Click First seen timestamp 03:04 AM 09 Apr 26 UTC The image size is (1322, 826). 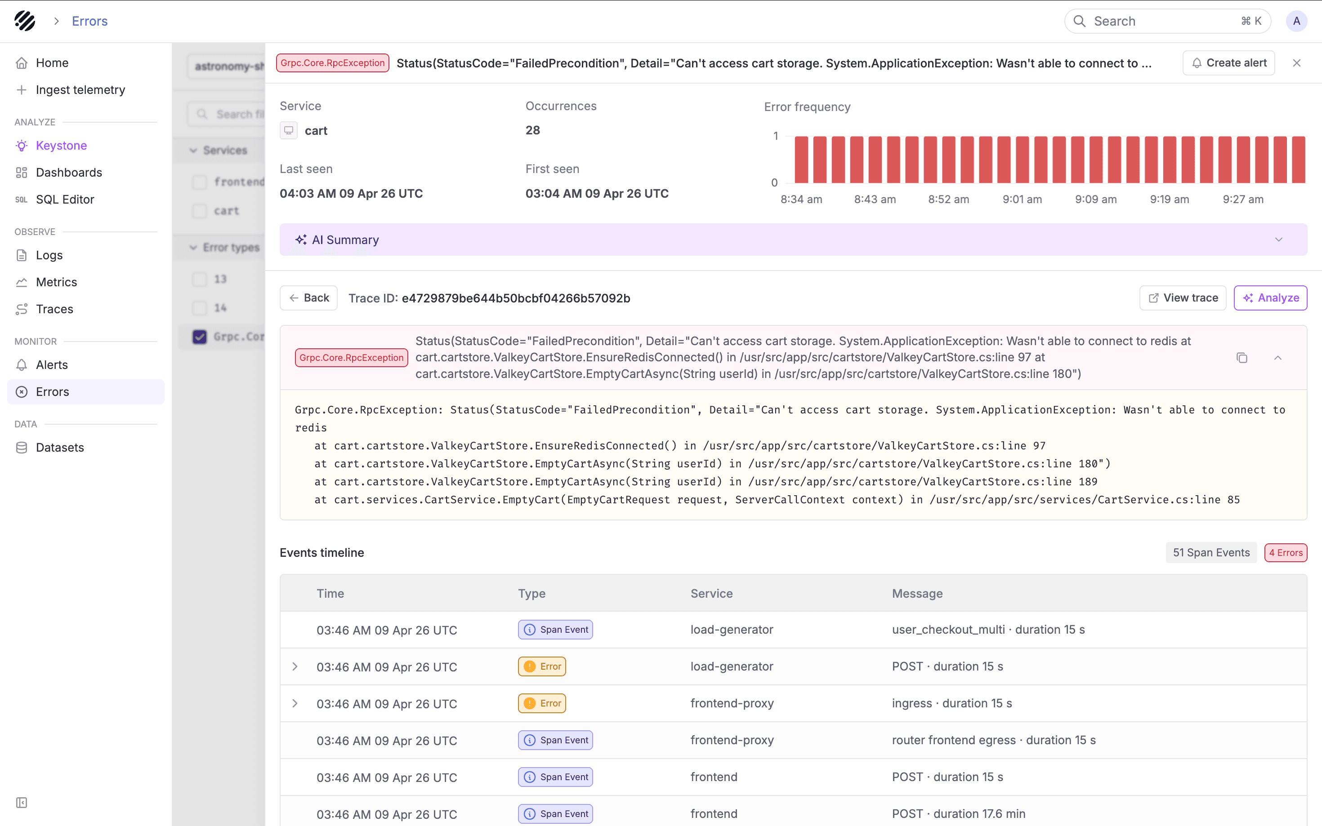coord(597,193)
